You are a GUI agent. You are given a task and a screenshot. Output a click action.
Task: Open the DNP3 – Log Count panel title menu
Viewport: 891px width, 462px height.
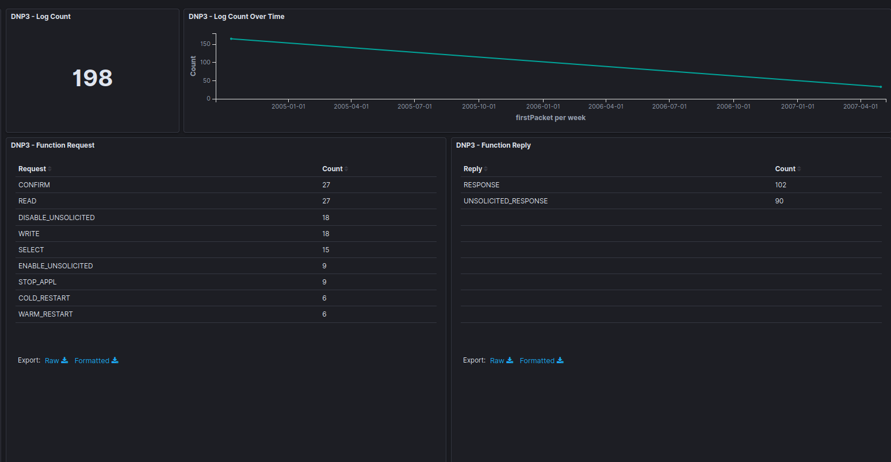40,16
